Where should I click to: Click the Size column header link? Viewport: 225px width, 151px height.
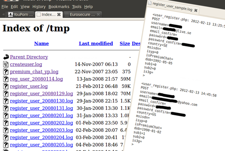pyautogui.click(x=124, y=43)
